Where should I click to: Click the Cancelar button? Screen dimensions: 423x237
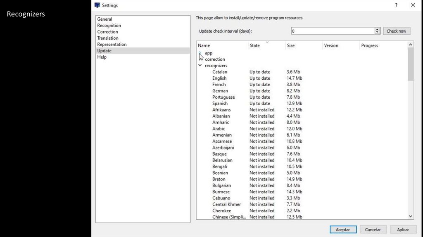point(373,230)
